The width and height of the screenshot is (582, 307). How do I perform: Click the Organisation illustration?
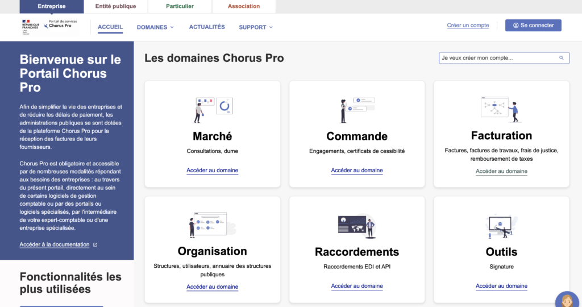coord(213,225)
